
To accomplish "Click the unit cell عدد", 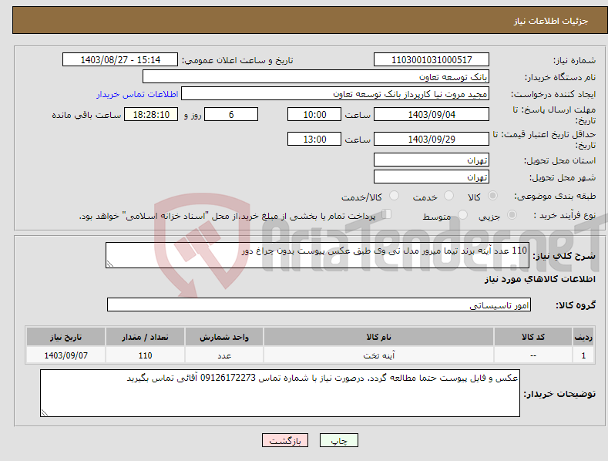I will (224, 355).
